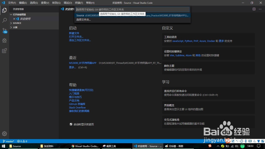Click the VS Code logo in title bar
Screen dimensions: 265x149
tap(3, 3)
